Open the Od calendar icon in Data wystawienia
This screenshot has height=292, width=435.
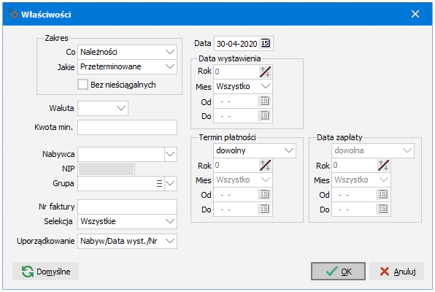coord(265,101)
